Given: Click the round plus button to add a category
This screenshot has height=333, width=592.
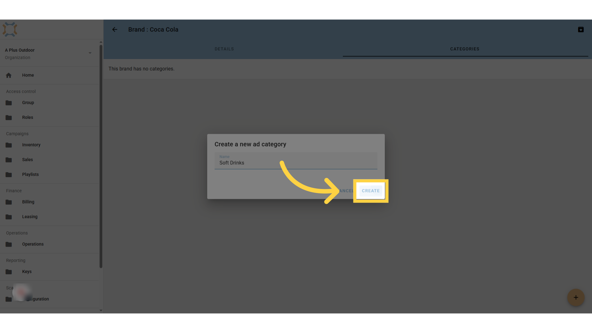Looking at the screenshot, I should coord(576,298).
